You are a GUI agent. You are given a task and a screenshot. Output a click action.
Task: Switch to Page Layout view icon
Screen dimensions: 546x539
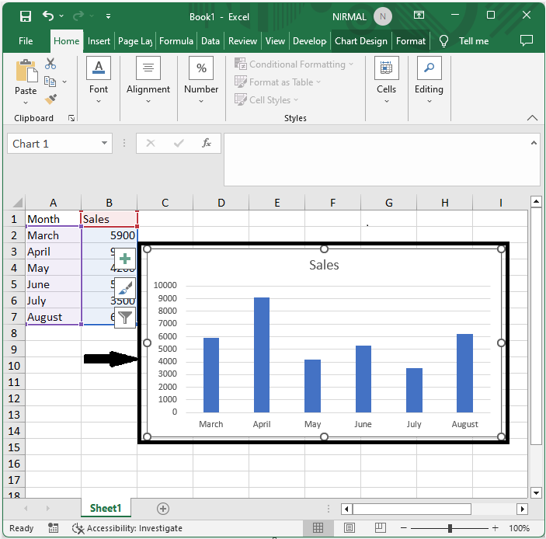pyautogui.click(x=350, y=528)
